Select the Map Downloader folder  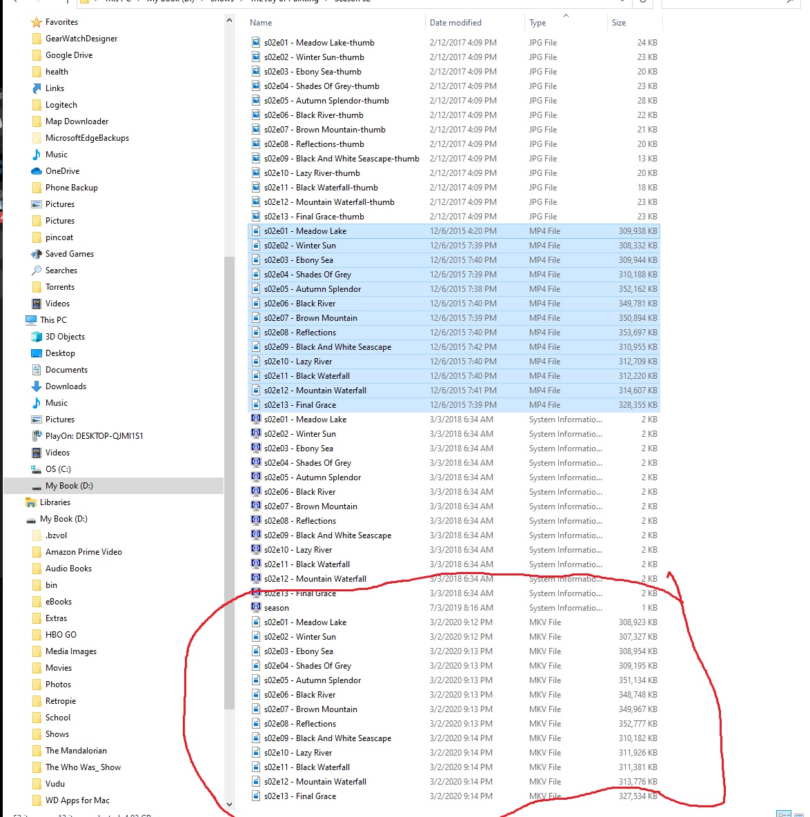coord(77,121)
